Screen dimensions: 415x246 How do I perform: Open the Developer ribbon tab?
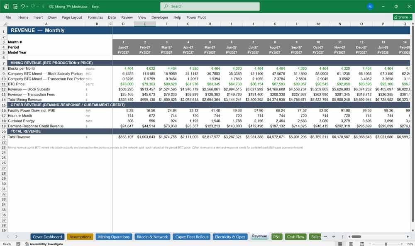tap(160, 17)
